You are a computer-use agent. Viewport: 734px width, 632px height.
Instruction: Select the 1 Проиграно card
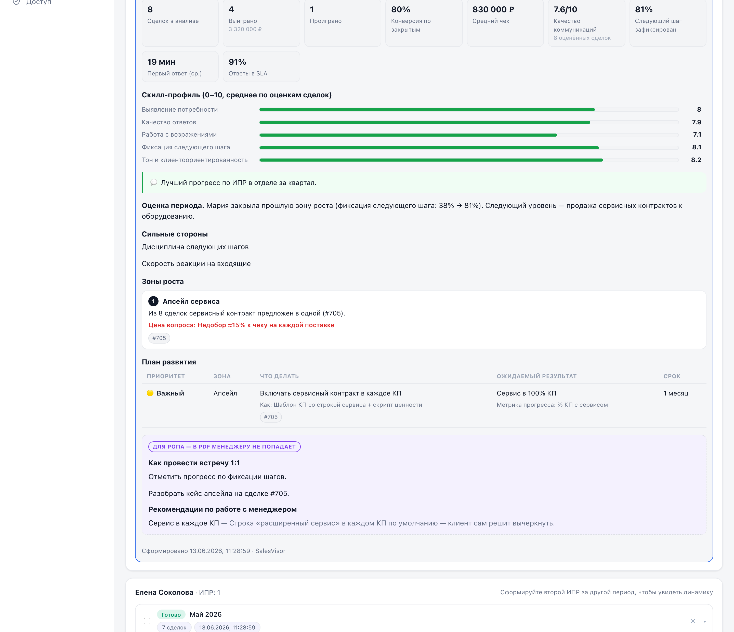[343, 22]
